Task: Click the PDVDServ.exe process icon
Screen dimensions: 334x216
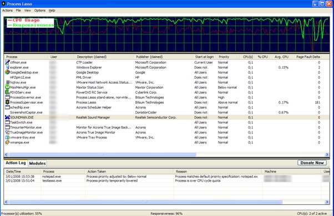Action: pos(7,92)
